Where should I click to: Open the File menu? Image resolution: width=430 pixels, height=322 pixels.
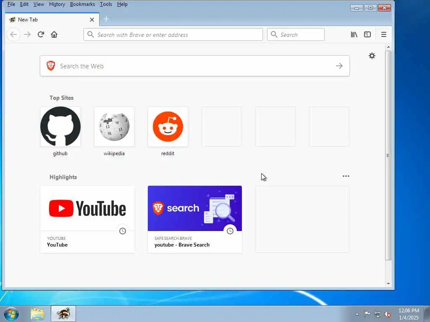(11, 4)
